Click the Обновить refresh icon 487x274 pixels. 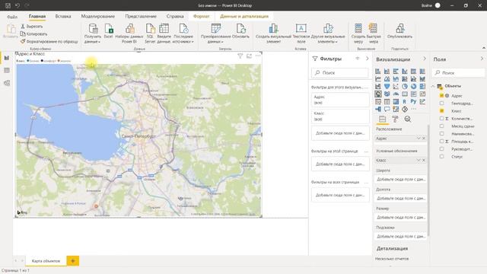[240, 28]
